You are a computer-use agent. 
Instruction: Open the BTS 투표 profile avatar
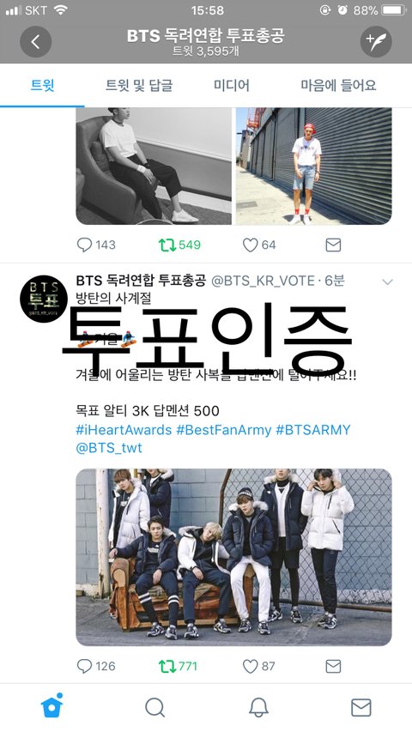pos(45,299)
